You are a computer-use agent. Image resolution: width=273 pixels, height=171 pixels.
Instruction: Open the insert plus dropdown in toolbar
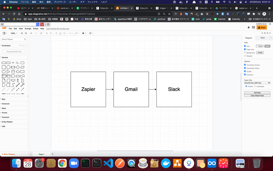84,33
